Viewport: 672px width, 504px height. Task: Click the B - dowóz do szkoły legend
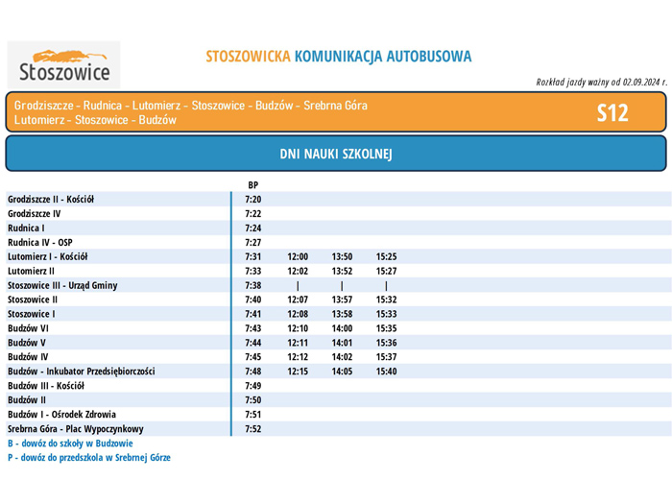coord(70,444)
